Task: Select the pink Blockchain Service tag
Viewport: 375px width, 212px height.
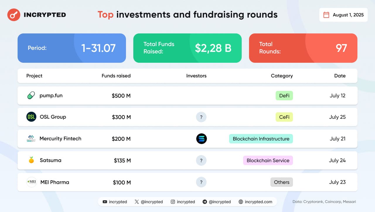Action: pyautogui.click(x=268, y=160)
